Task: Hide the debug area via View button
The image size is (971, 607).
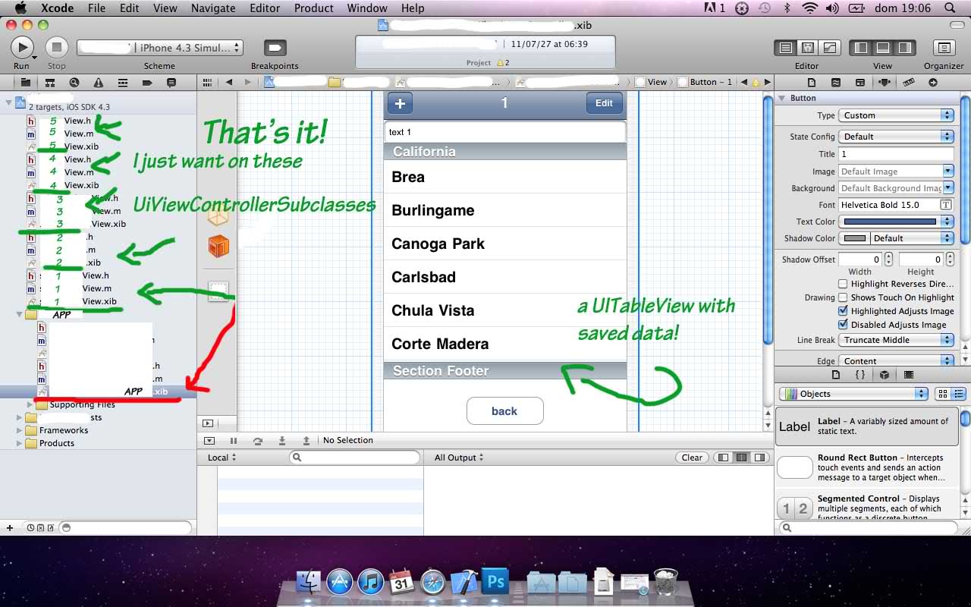Action: 883,48
